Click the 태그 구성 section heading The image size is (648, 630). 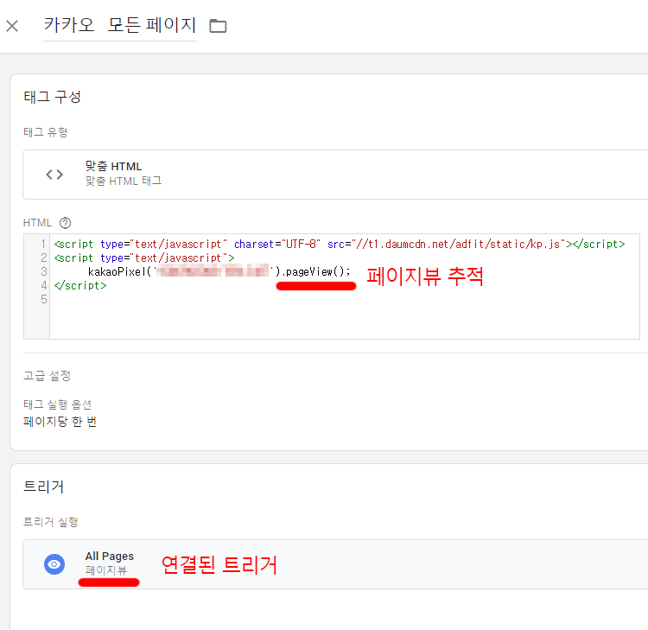point(53,97)
